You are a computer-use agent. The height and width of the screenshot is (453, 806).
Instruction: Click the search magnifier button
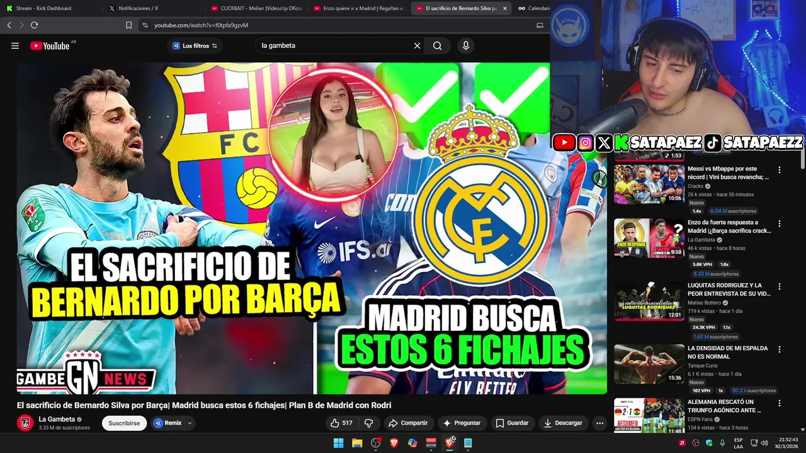coord(437,45)
